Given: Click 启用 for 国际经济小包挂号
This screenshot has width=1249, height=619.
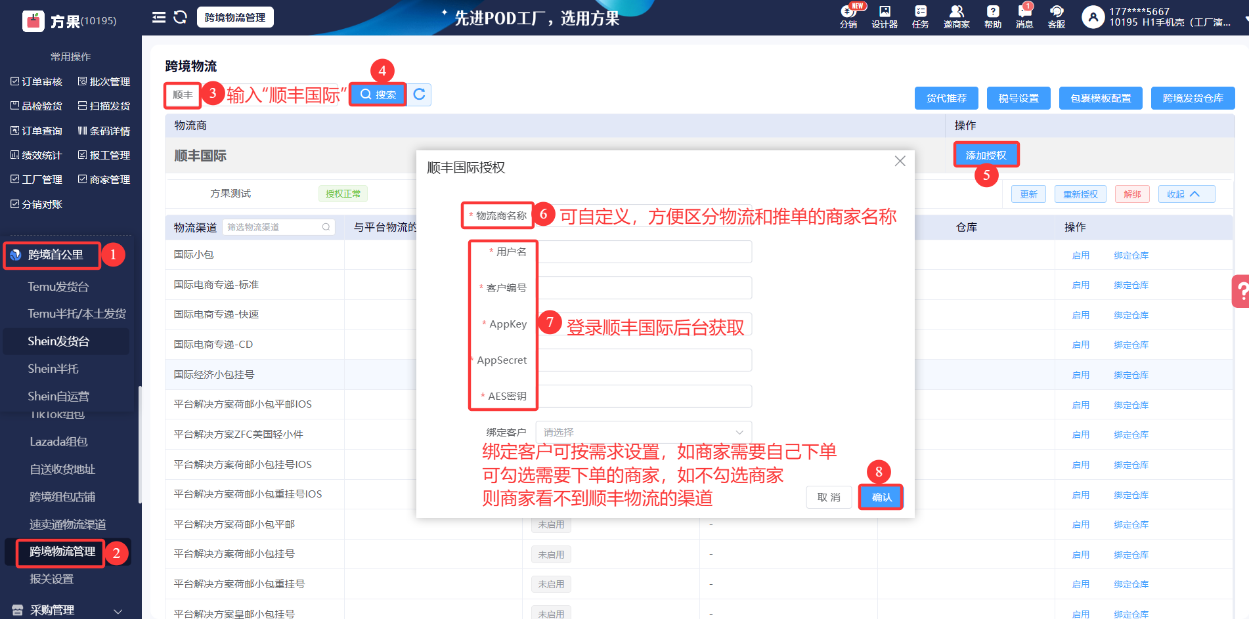Looking at the screenshot, I should point(1080,375).
